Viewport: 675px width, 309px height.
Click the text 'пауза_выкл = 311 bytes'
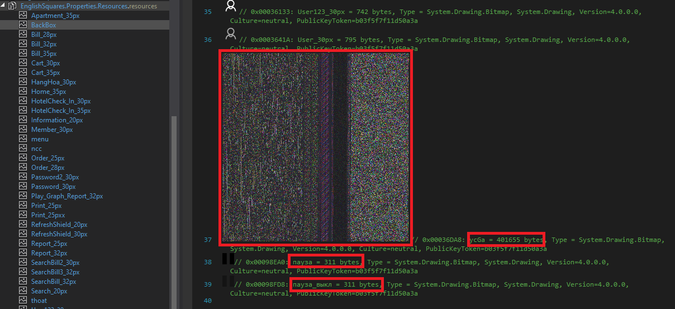[336, 284]
